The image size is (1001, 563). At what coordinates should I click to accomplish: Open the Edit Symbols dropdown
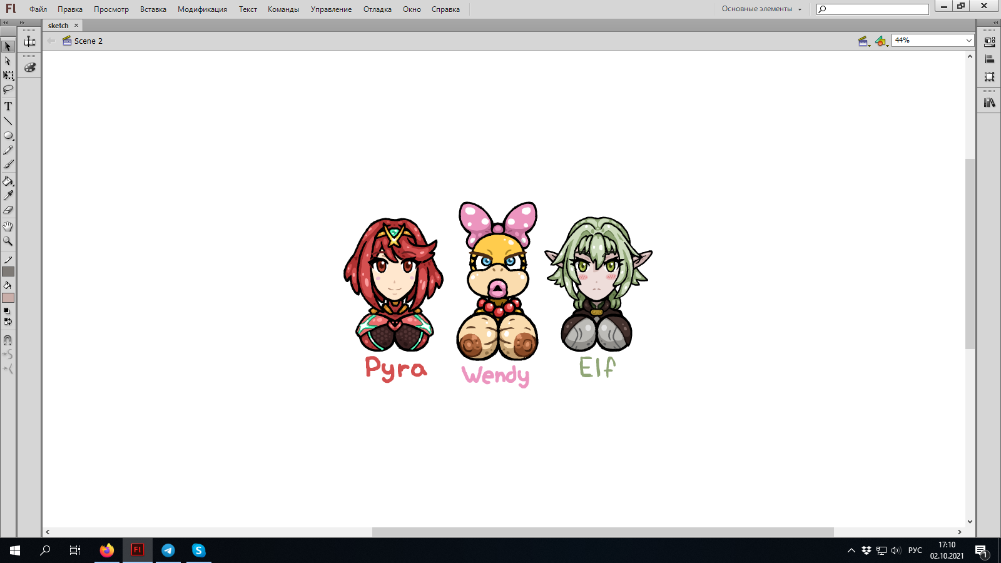[x=882, y=41]
